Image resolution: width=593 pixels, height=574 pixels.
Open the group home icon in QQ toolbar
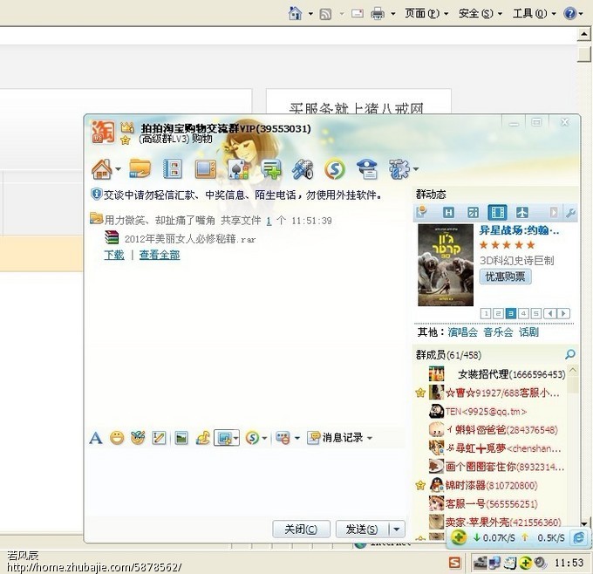coord(101,168)
